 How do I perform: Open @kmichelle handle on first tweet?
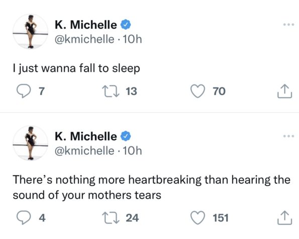tap(84, 39)
